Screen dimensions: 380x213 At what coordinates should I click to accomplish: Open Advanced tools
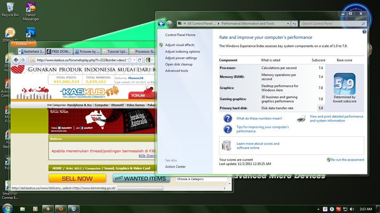click(x=176, y=71)
